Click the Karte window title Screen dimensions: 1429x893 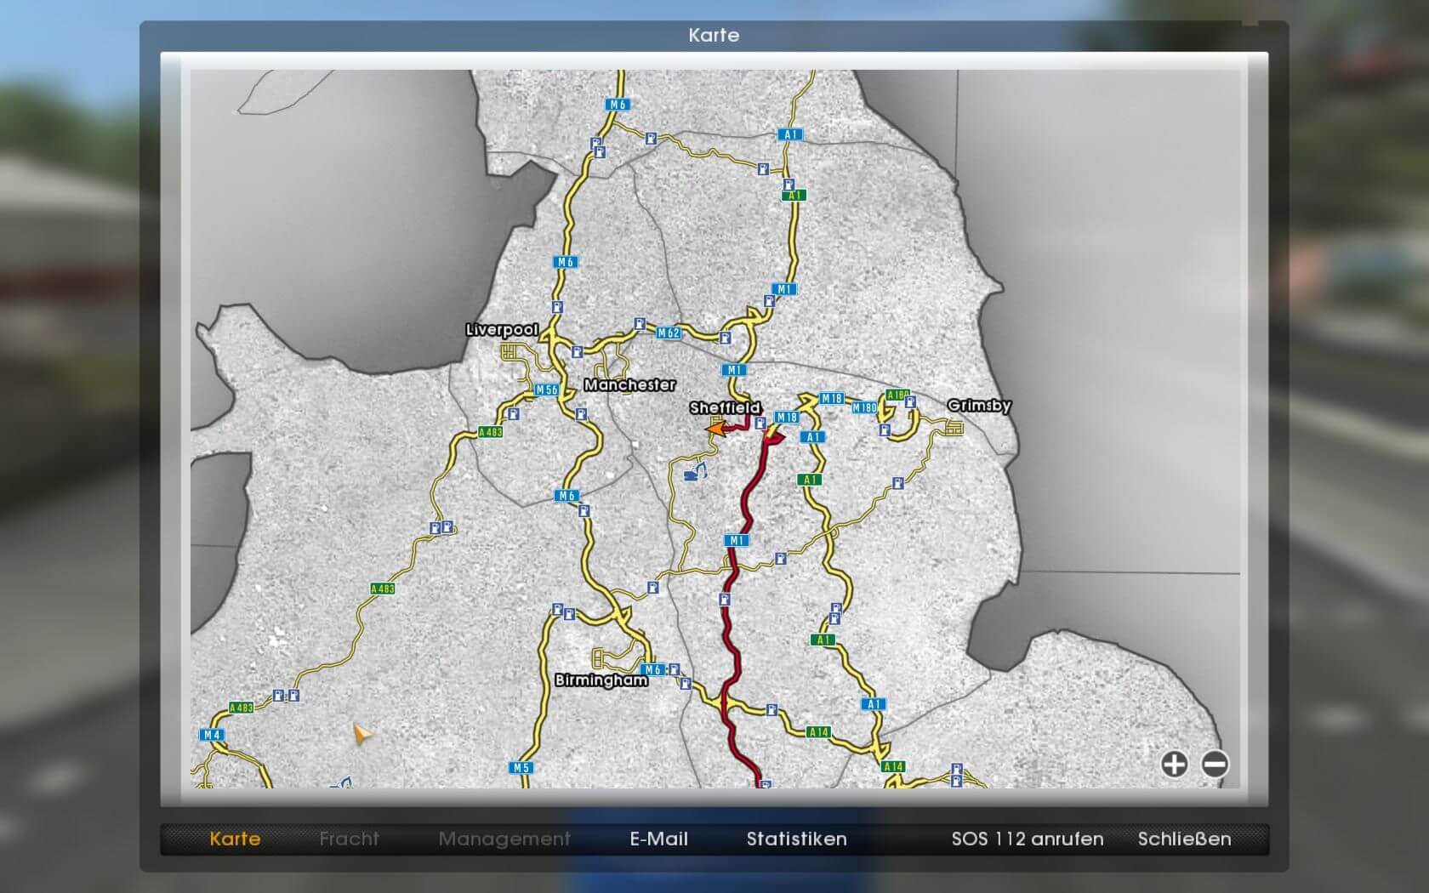tap(714, 36)
